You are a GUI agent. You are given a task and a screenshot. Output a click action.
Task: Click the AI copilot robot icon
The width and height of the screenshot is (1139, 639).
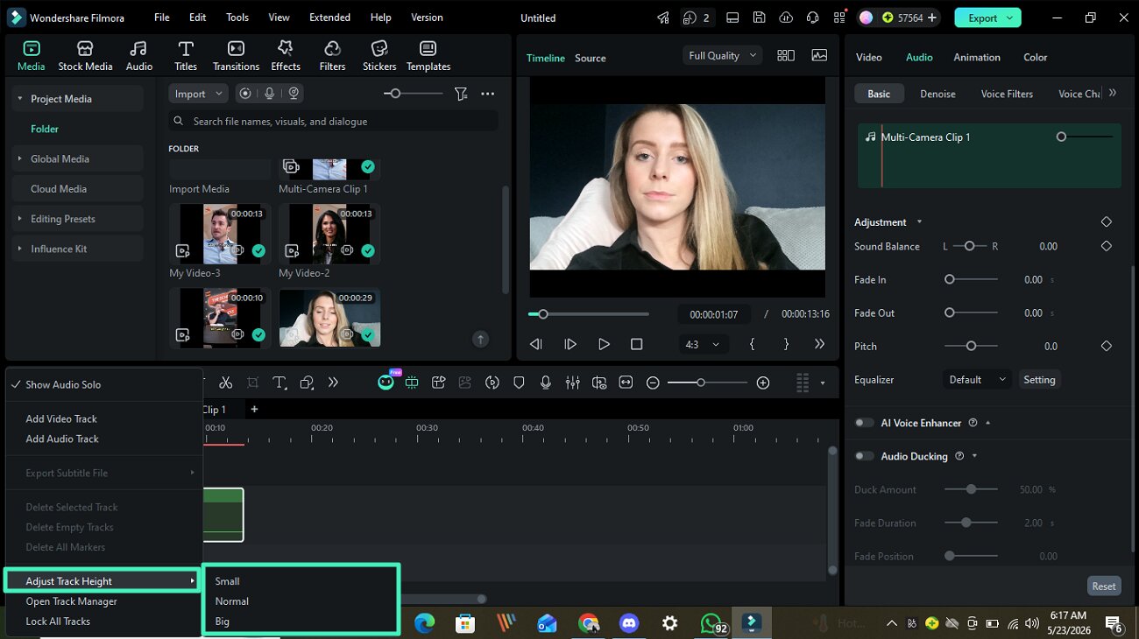[386, 383]
